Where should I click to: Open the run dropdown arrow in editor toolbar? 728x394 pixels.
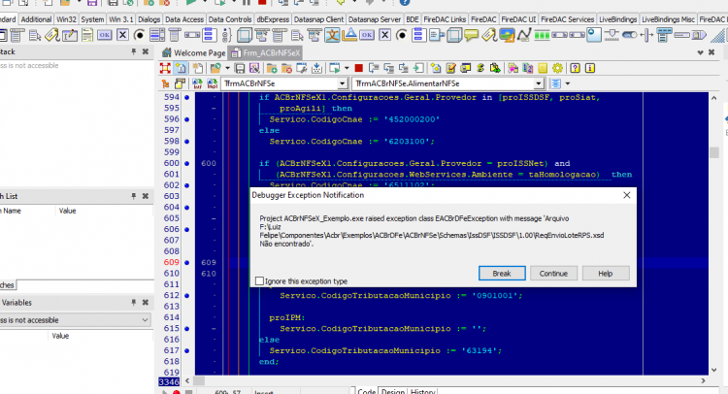click(x=347, y=68)
